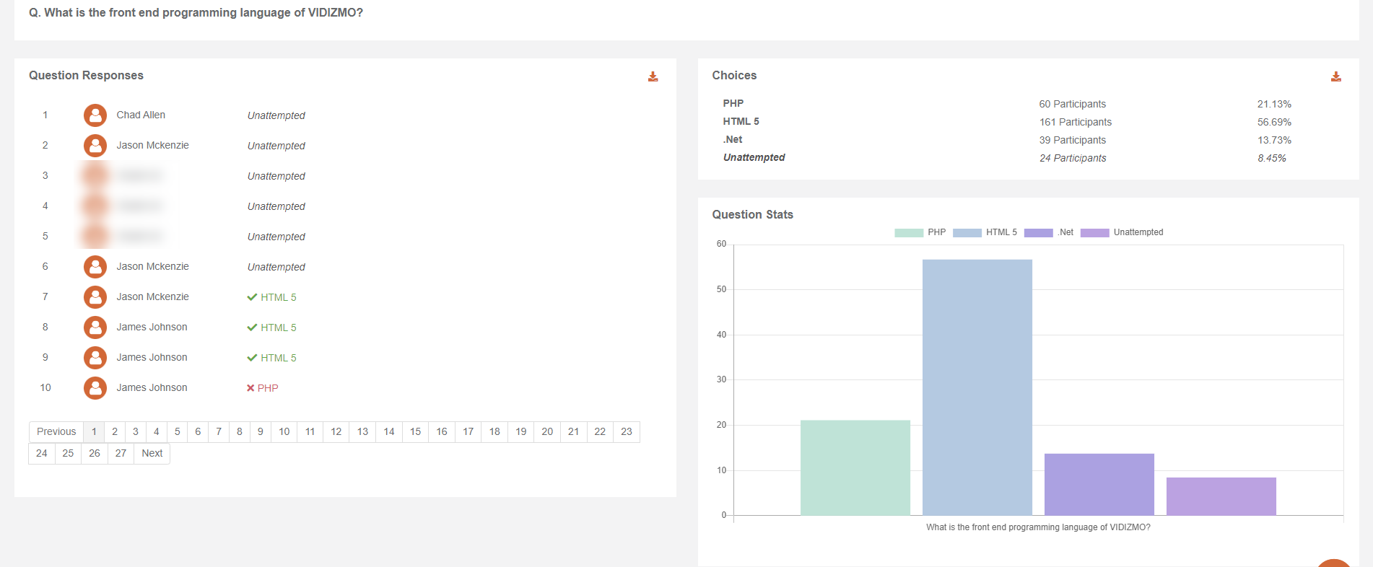Screen dimensions: 1373x567
Task: Go to the Next page of responses
Action: point(152,454)
